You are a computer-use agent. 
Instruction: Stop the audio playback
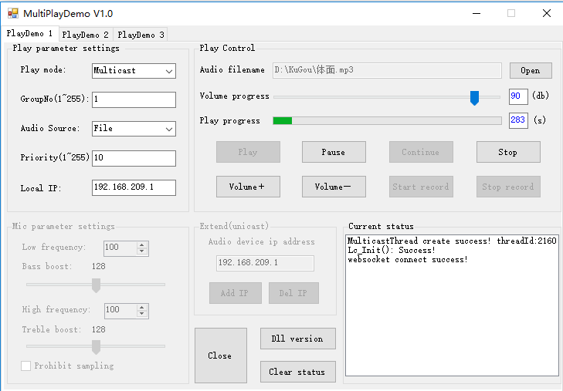pyautogui.click(x=508, y=152)
